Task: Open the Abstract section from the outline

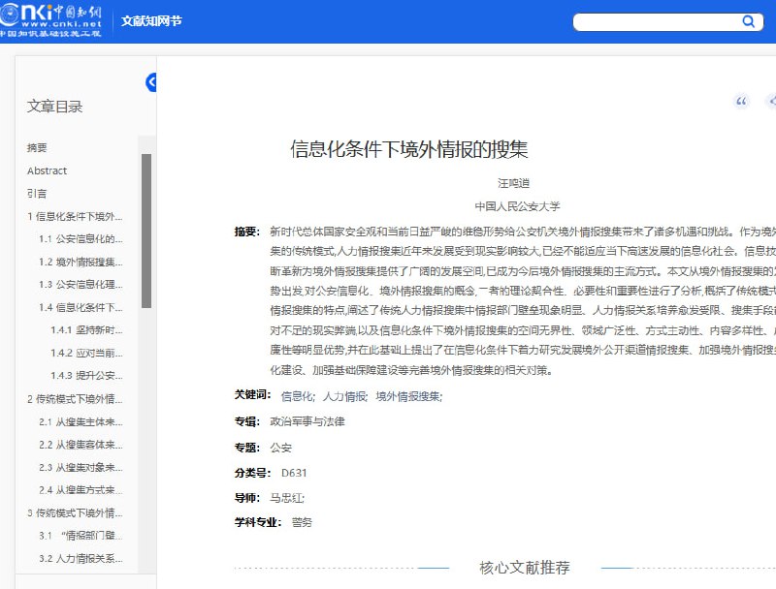Action: click(x=46, y=170)
